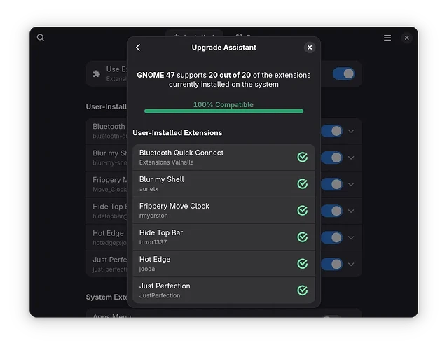Click the rmyorston author text

click(x=153, y=216)
